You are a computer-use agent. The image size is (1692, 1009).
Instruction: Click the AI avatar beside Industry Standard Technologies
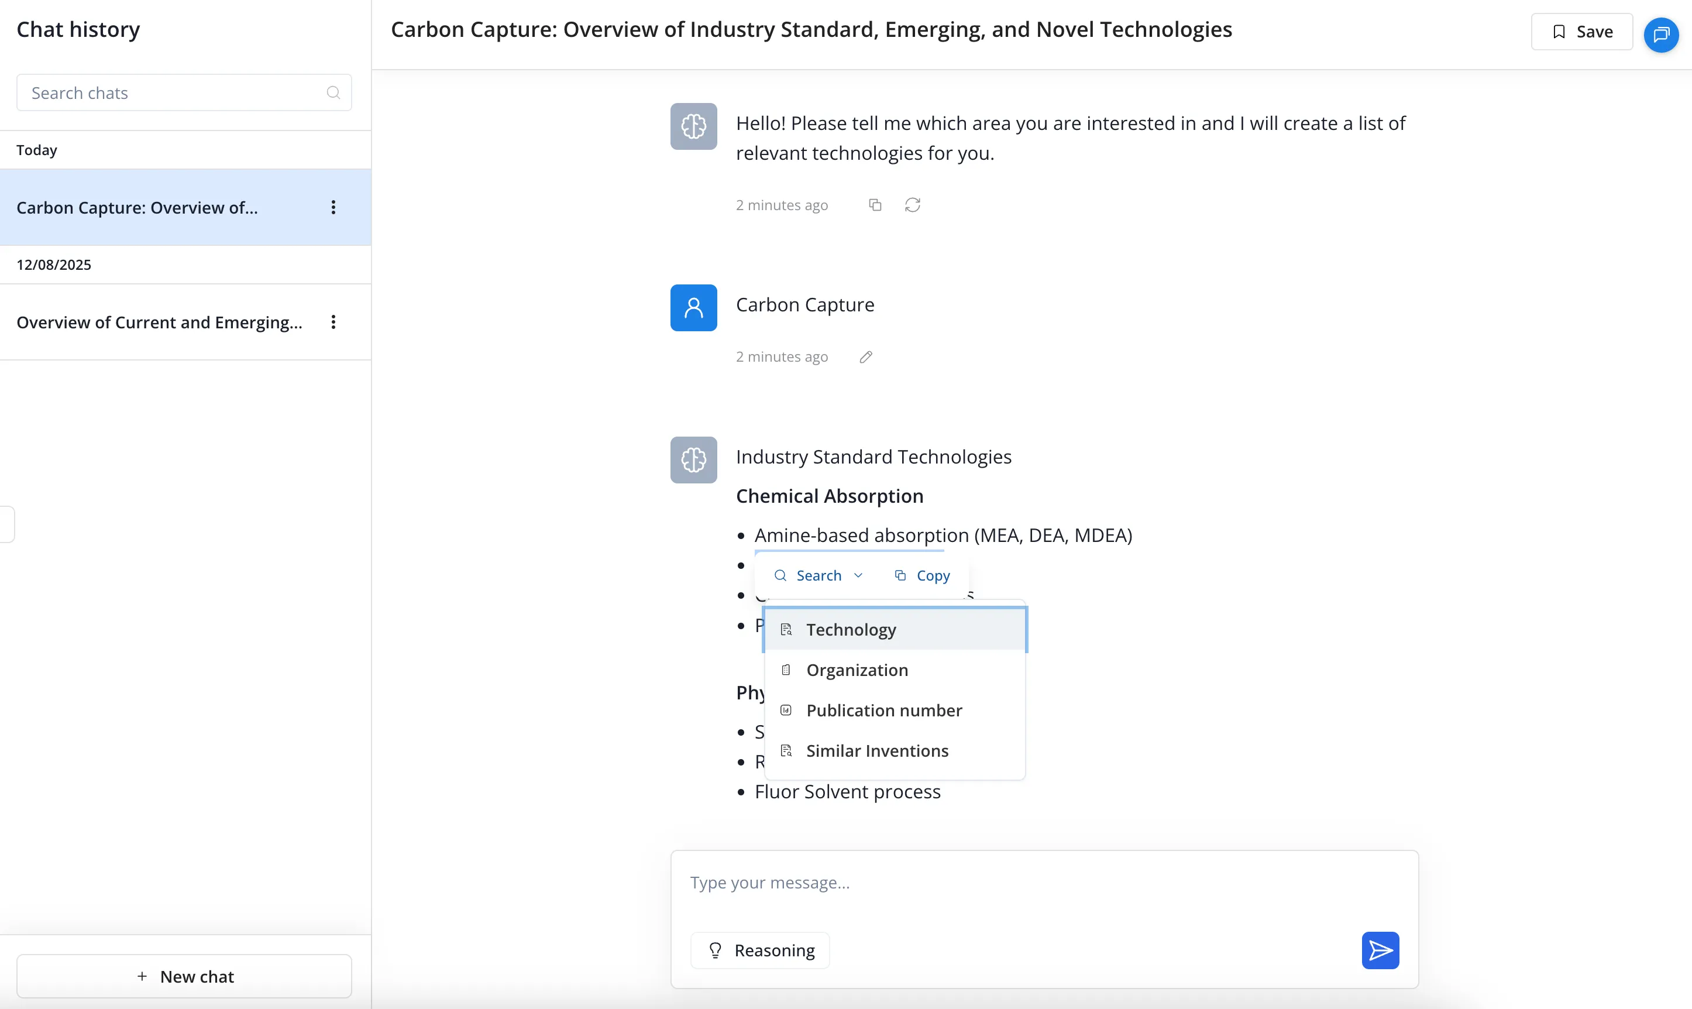[x=693, y=459]
